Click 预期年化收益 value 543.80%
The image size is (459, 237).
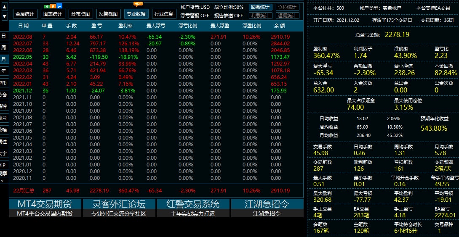[x=434, y=128]
